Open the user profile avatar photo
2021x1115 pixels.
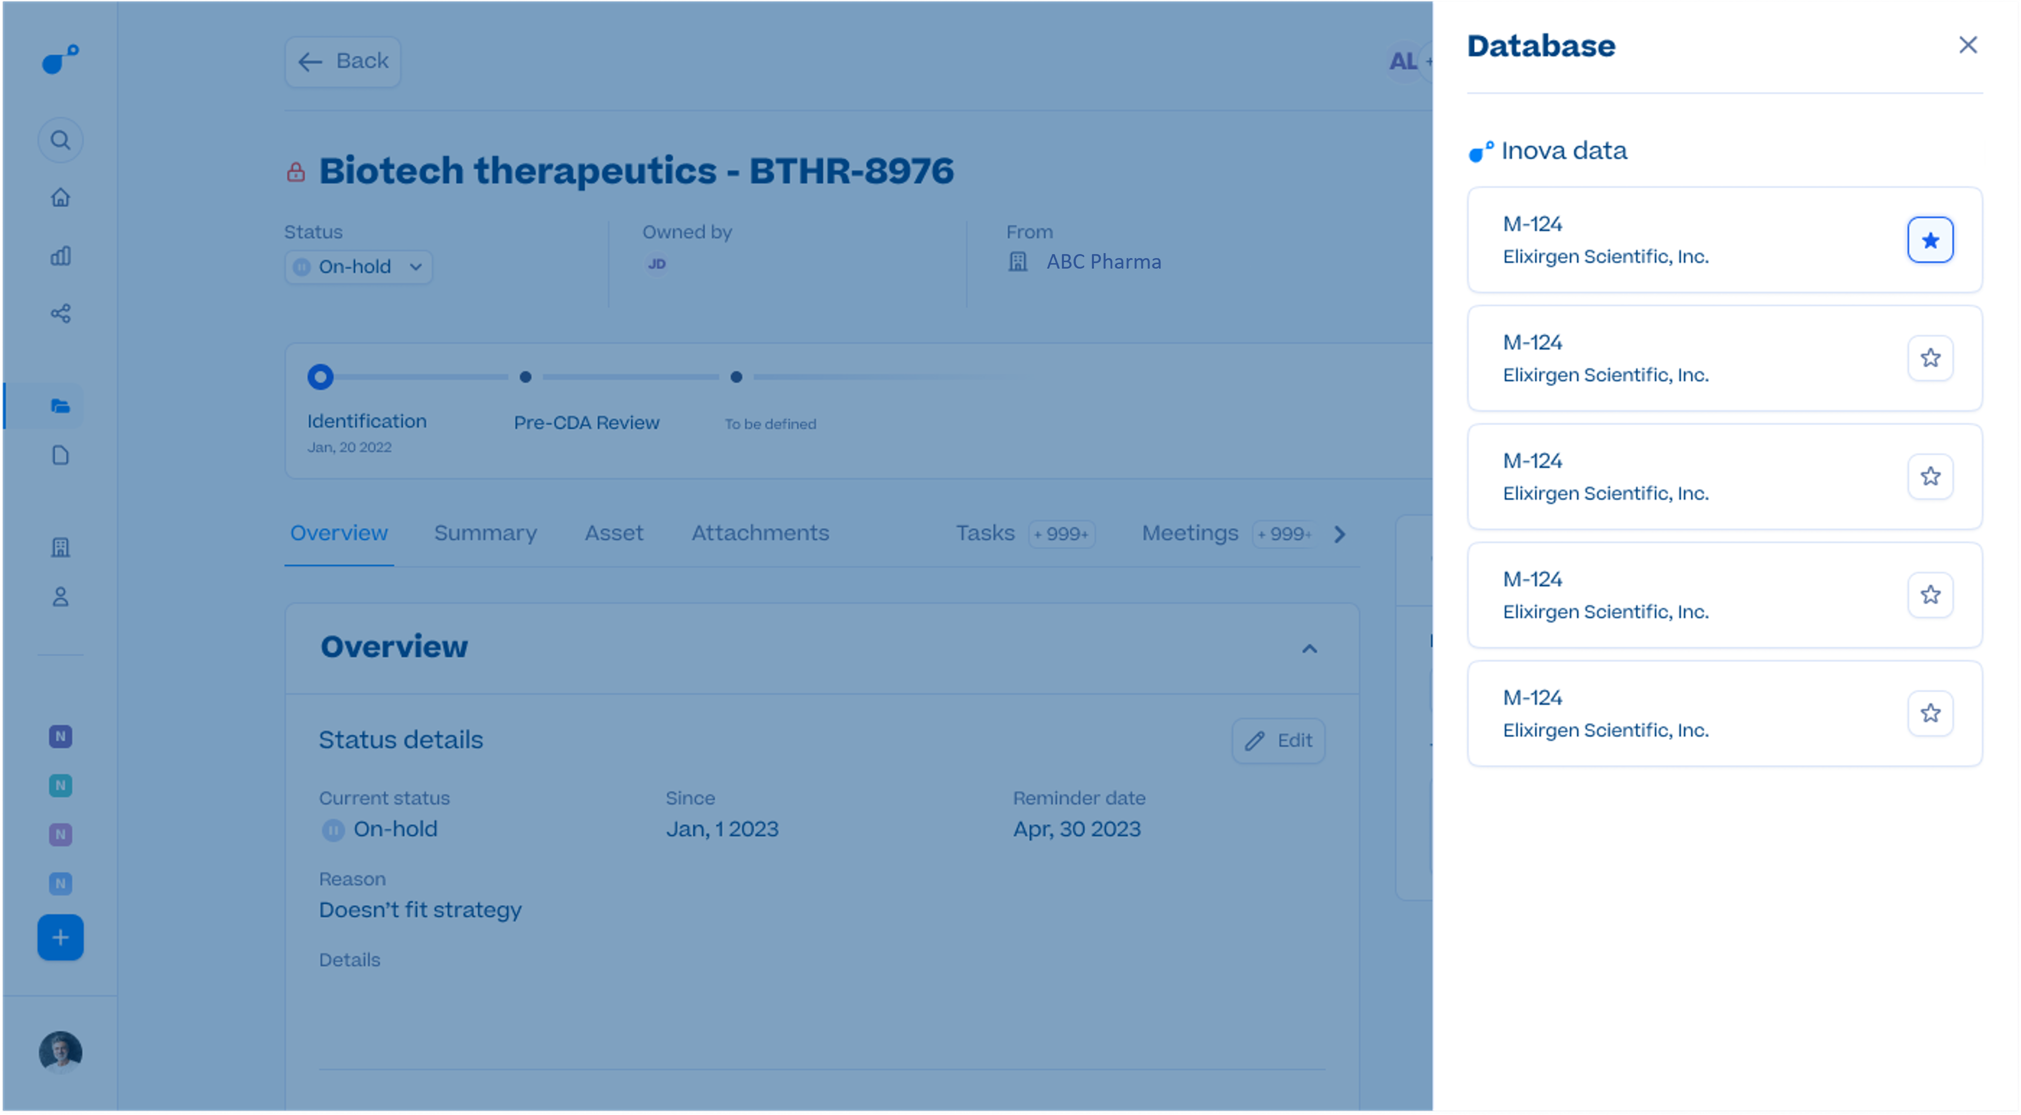pyautogui.click(x=60, y=1052)
